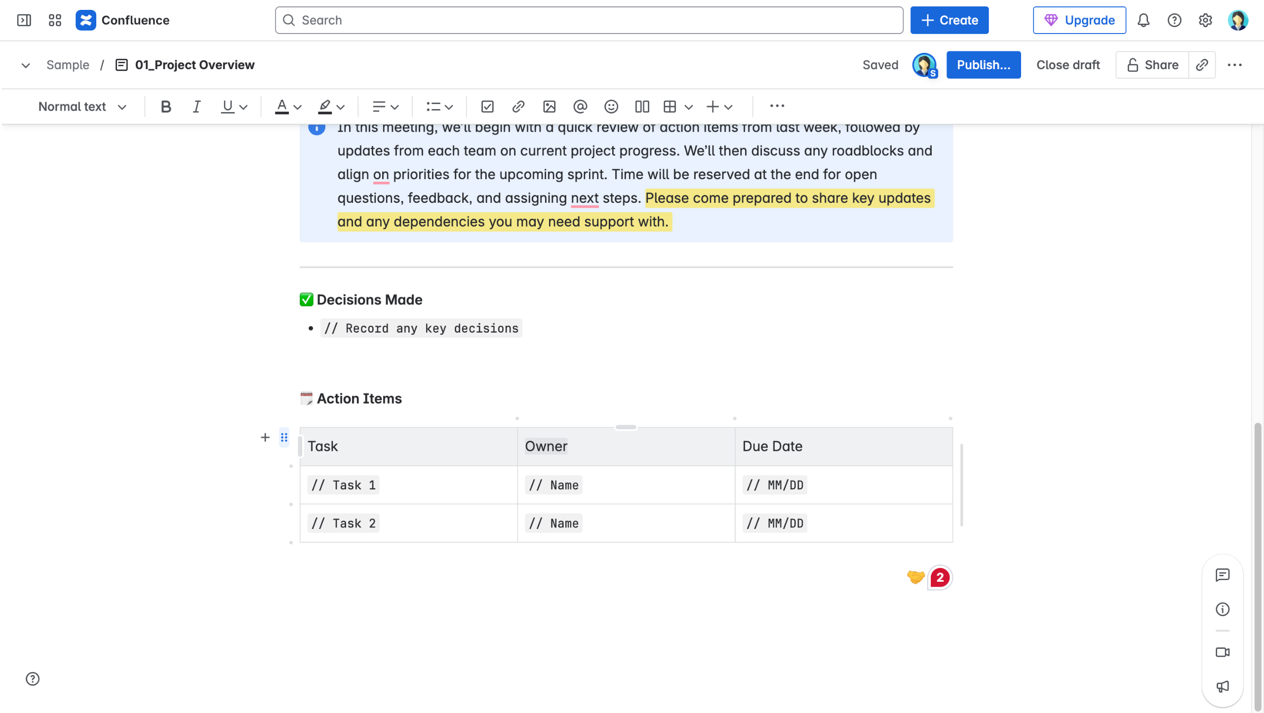Open the bullet list options dropdown
The width and height of the screenshot is (1264, 713).
pyautogui.click(x=439, y=107)
